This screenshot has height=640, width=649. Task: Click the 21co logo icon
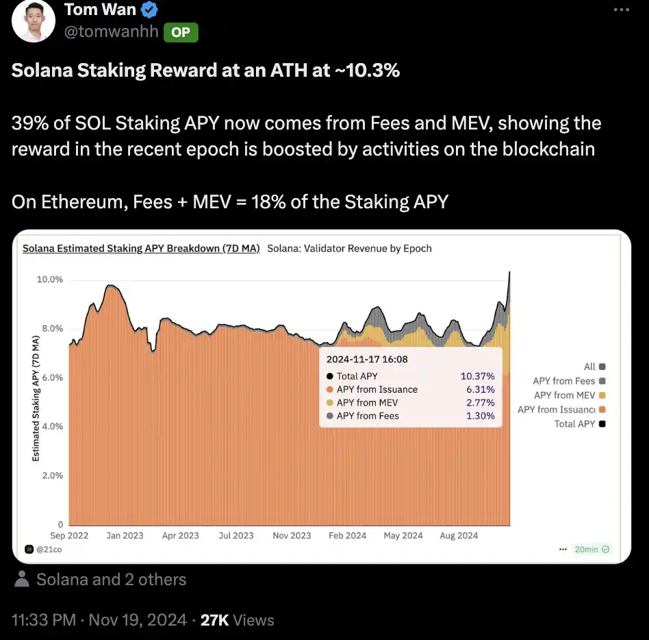click(x=29, y=550)
